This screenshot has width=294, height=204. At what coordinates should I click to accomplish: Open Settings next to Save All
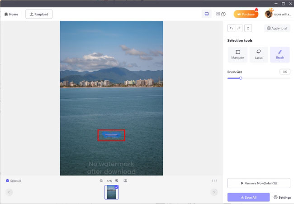282,197
